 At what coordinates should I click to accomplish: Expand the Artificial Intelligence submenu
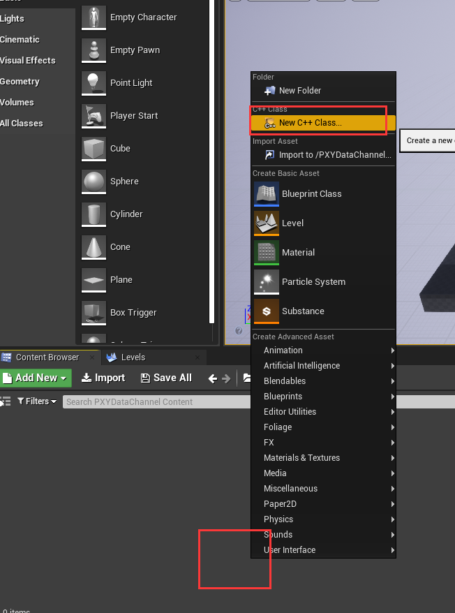pos(323,366)
